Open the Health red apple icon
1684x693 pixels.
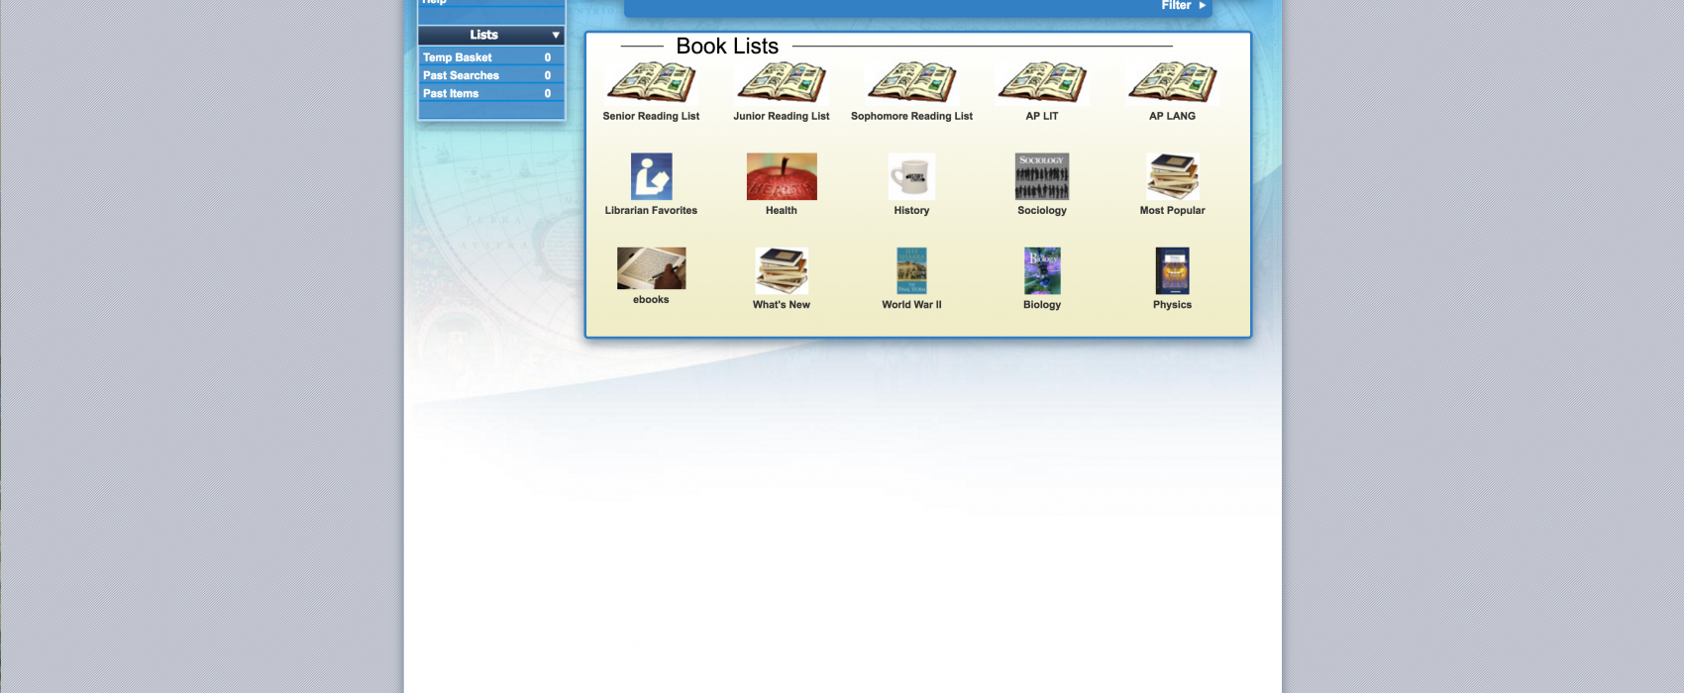(x=782, y=176)
